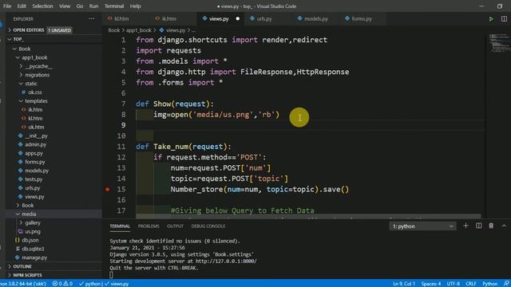Collapse the Open Editors section
Image resolution: width=511 pixels, height=287 pixels.
click(10, 30)
